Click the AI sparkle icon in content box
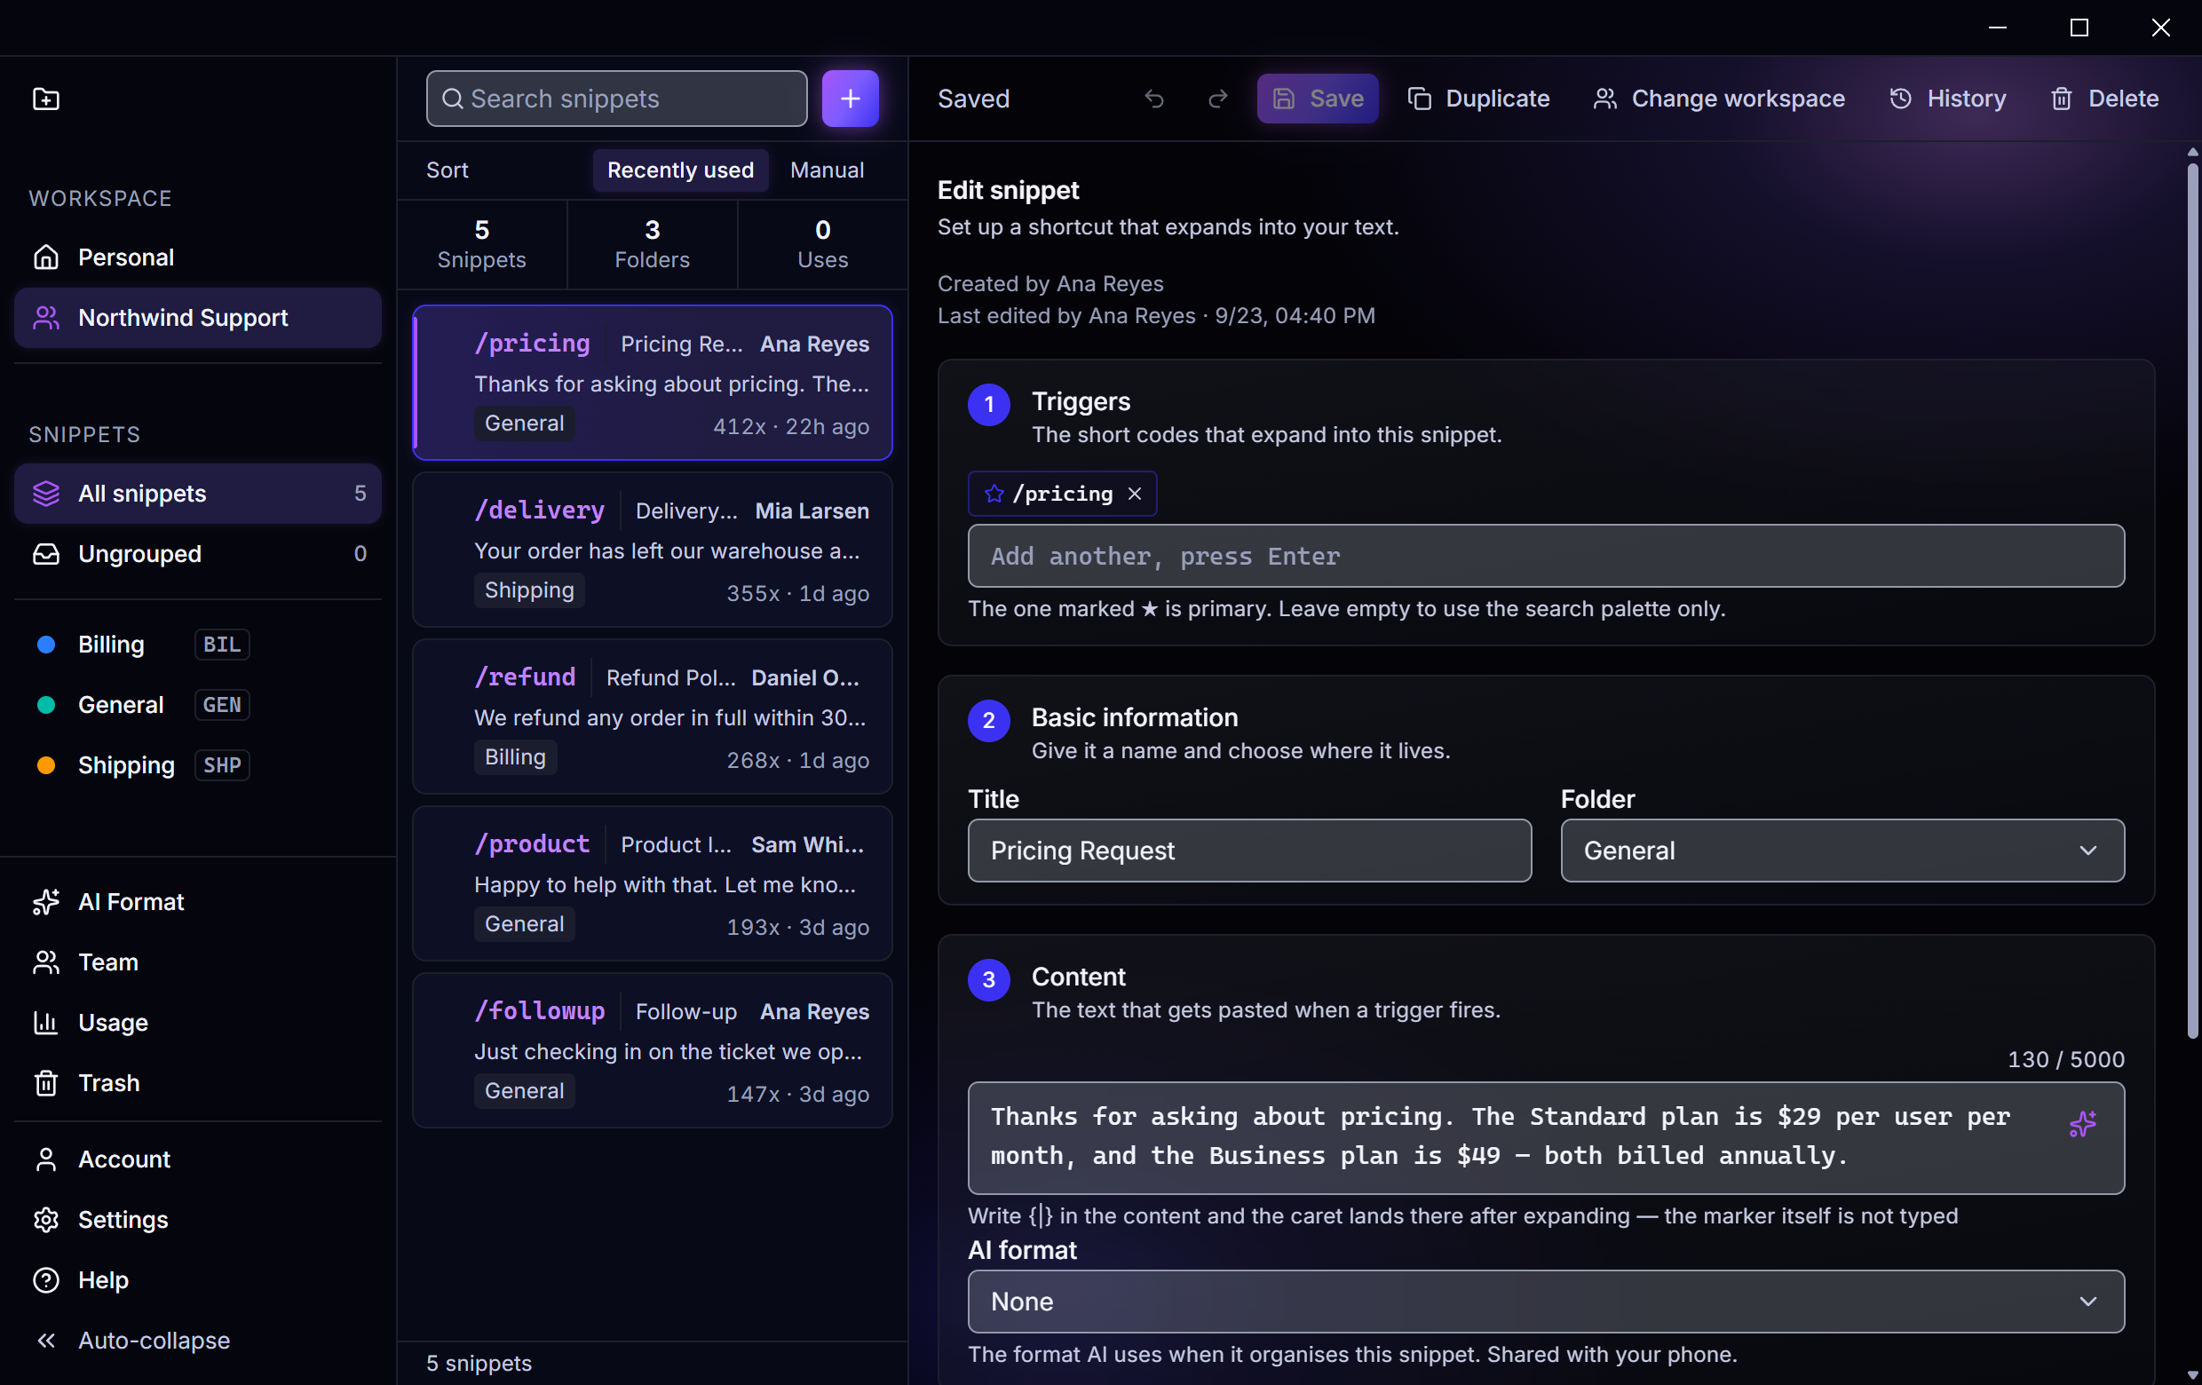 (x=2082, y=1124)
